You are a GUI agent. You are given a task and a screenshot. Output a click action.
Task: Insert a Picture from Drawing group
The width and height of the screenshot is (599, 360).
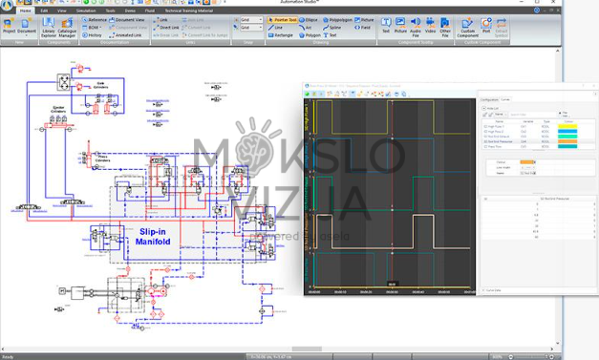(364, 20)
